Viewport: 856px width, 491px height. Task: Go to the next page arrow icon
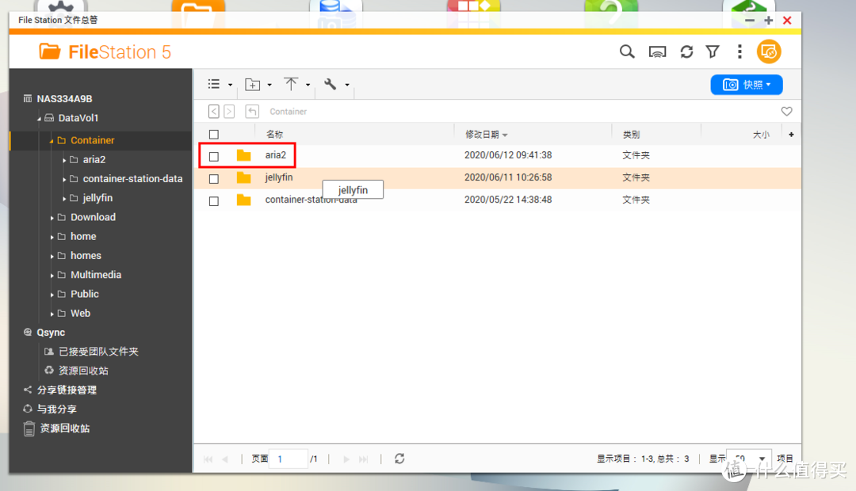point(346,459)
